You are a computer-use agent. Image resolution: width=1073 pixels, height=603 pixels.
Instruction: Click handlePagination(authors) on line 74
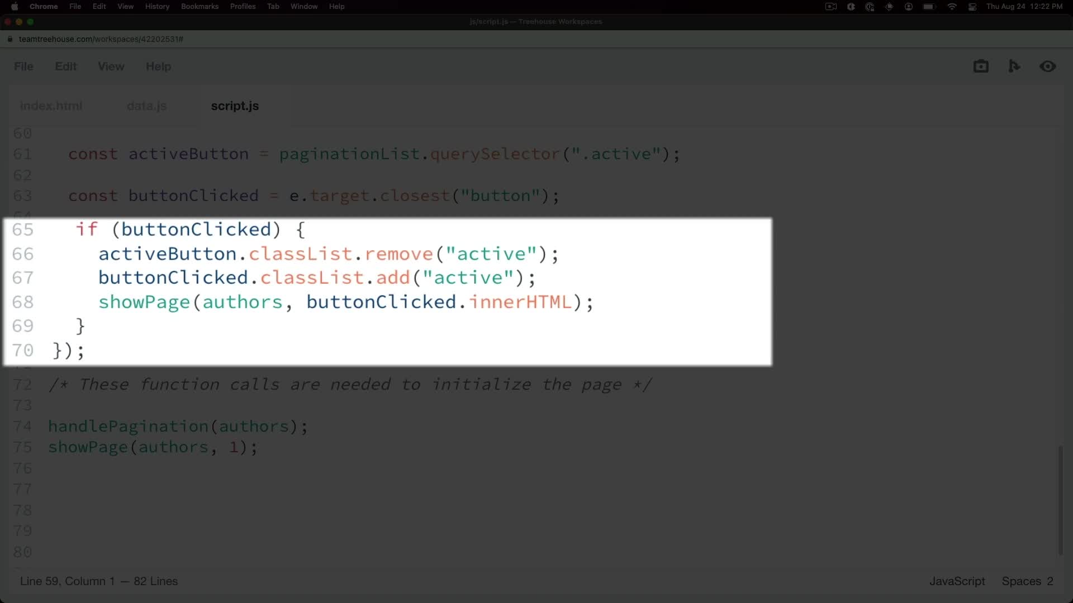pos(178,427)
